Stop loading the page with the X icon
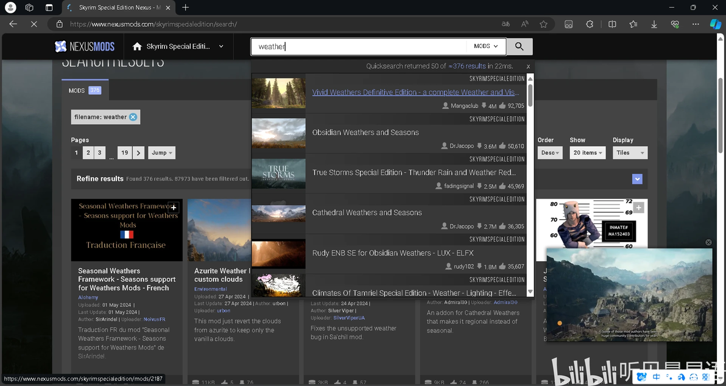This screenshot has width=726, height=386. pyautogui.click(x=33, y=24)
